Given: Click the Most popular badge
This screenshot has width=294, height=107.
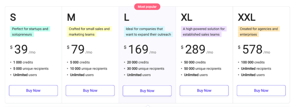Looking at the screenshot, I should tap(147, 7).
